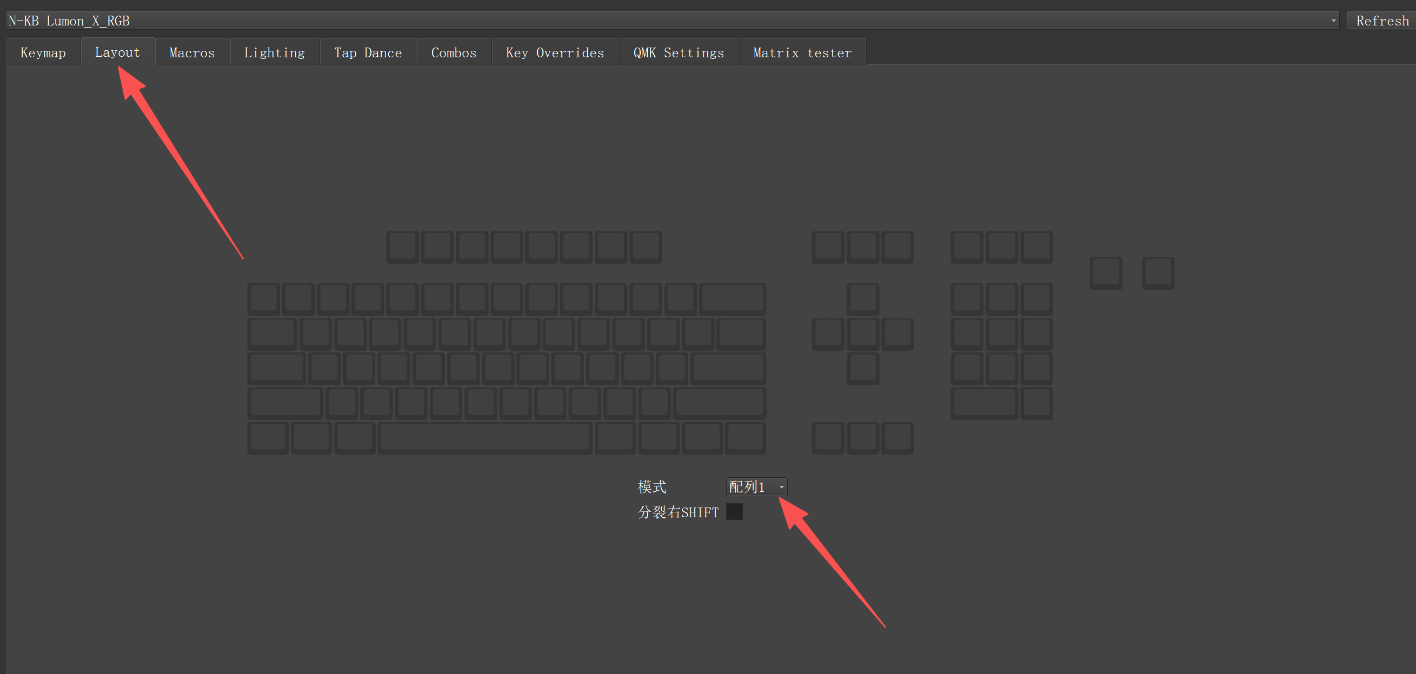1416x674 pixels.
Task: Open the QMK Settings tab
Action: pos(679,53)
